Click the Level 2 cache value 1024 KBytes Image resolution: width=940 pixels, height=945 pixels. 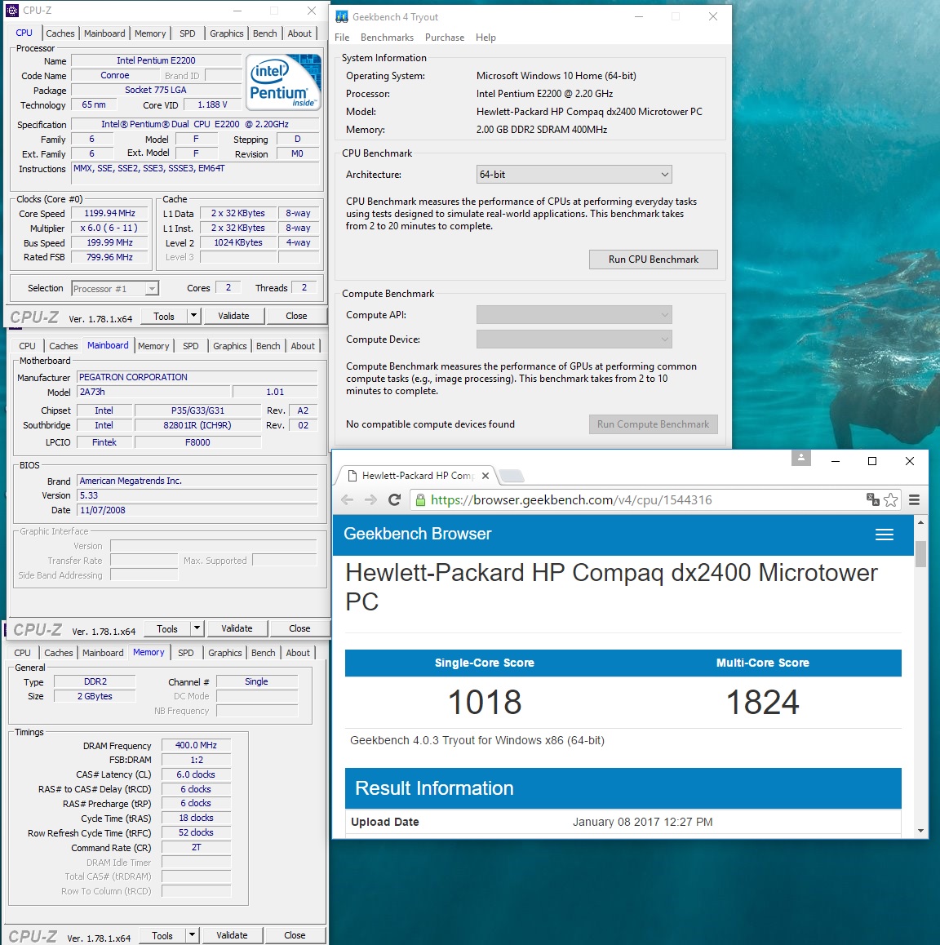click(238, 243)
